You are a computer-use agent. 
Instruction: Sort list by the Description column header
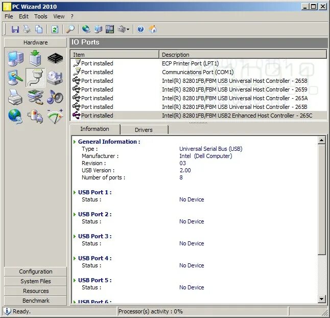tap(243, 55)
